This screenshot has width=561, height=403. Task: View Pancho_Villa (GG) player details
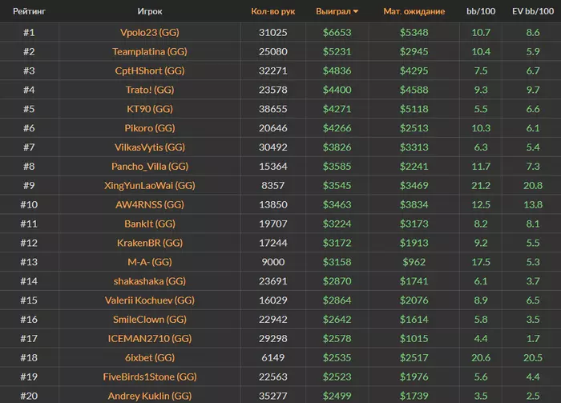150,167
